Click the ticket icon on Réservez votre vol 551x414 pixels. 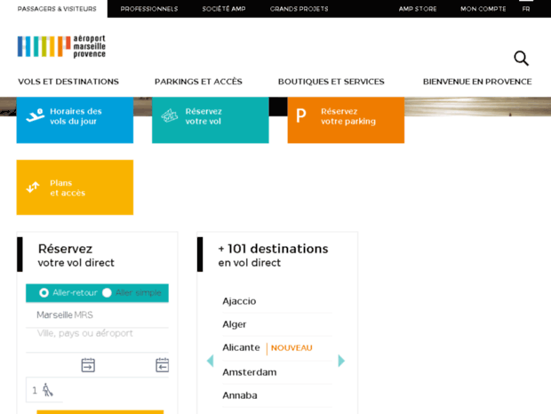tap(170, 116)
